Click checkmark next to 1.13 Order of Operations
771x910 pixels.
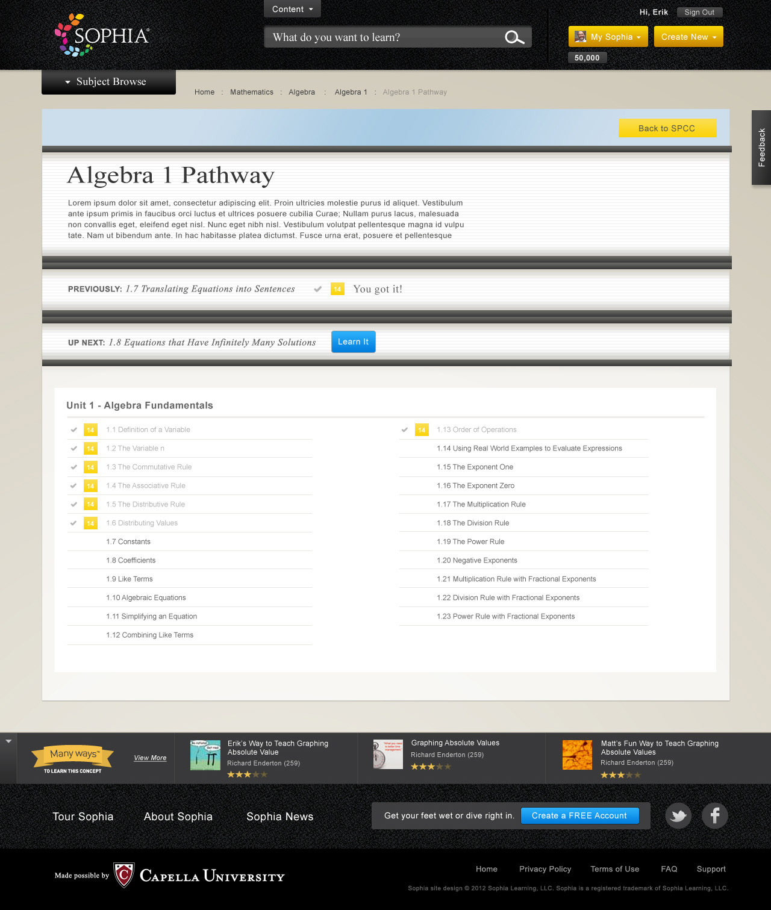pos(405,430)
